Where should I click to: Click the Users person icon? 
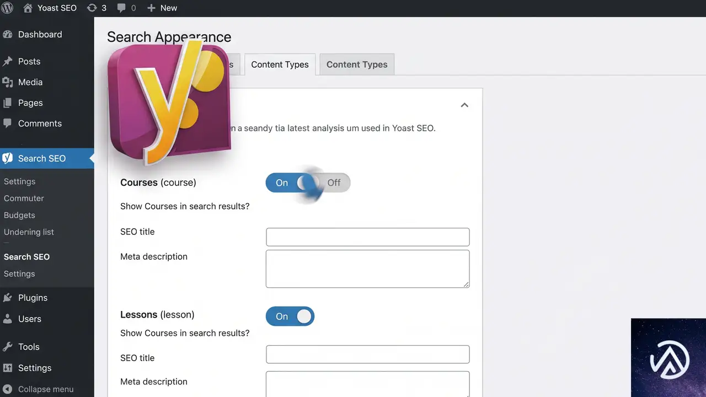8,319
